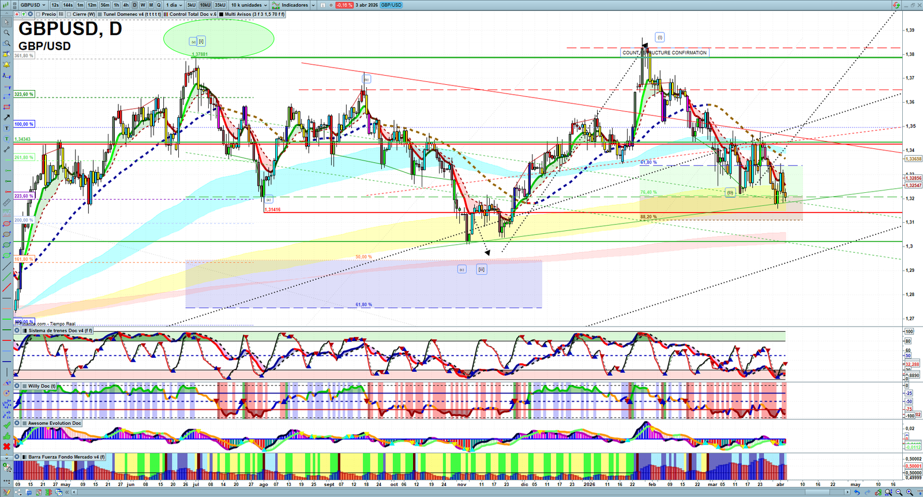This screenshot has width=923, height=497.
Task: Select the red rectangle drawing tool
Action: 6,107
